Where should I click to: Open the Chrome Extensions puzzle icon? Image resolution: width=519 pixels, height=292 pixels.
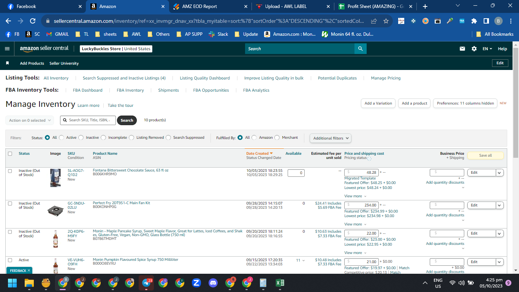point(474,21)
